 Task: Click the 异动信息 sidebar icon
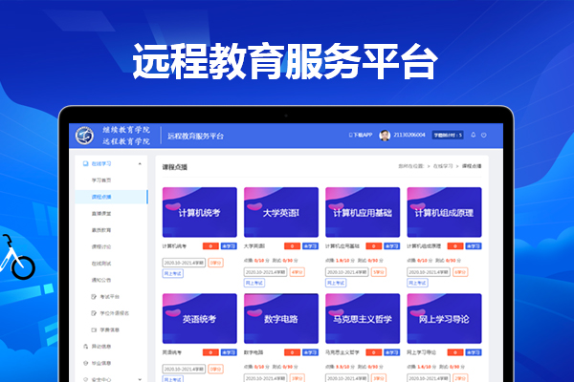86,347
